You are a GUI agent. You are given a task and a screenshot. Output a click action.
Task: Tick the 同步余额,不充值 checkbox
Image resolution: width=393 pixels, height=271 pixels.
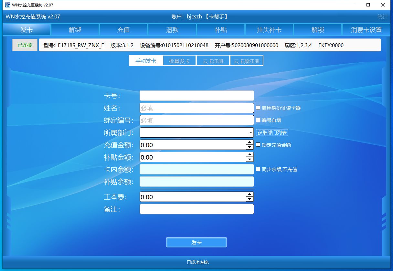pos(258,169)
